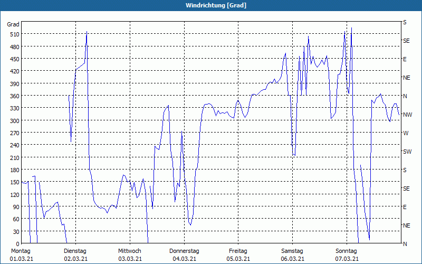Image resolution: width=422 pixels, height=264 pixels.
Task: Click the bottom N label at 0 degrees
Action: click(x=405, y=244)
